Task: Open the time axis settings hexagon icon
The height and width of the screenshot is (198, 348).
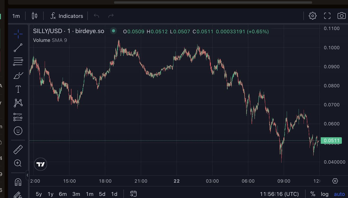Action: 335,181
